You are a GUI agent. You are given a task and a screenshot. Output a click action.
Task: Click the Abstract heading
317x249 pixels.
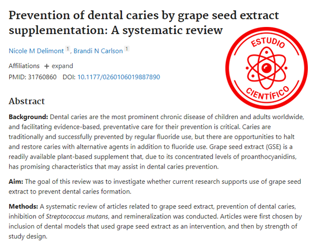pyautogui.click(x=27, y=101)
